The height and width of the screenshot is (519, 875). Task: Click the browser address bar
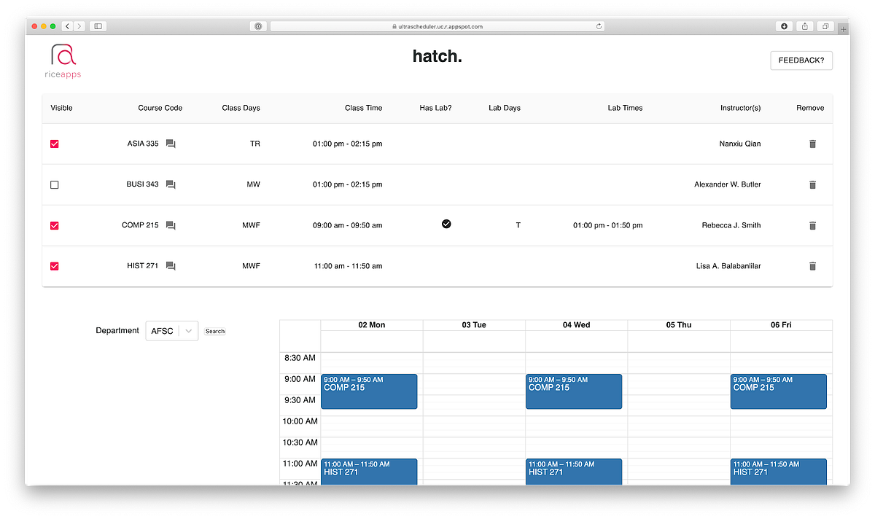click(436, 26)
